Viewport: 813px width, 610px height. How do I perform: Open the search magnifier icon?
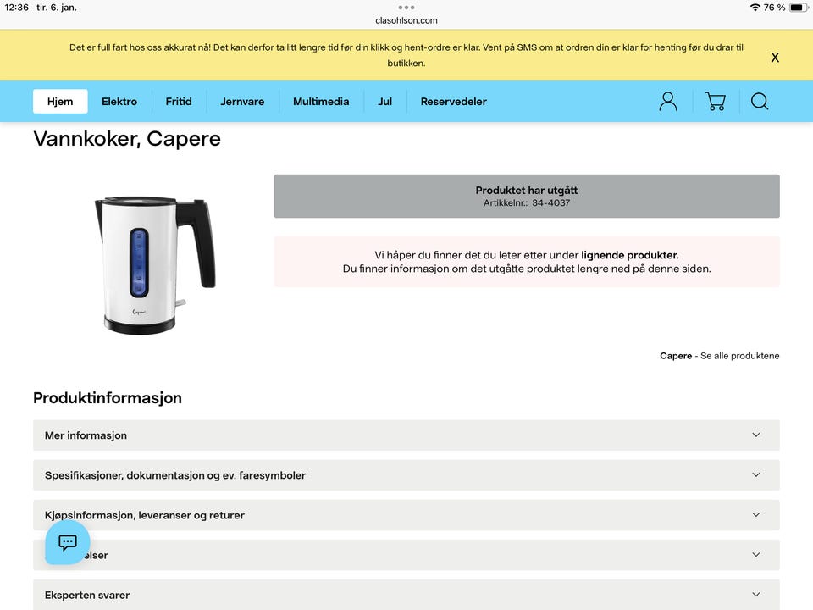[x=760, y=102]
